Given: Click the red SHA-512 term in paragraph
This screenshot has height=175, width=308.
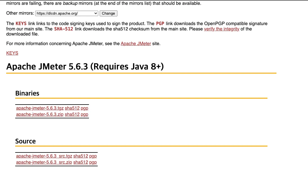Looking at the screenshot, I should [64, 29].
